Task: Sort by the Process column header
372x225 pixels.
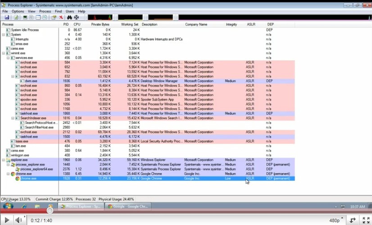Action: point(30,24)
